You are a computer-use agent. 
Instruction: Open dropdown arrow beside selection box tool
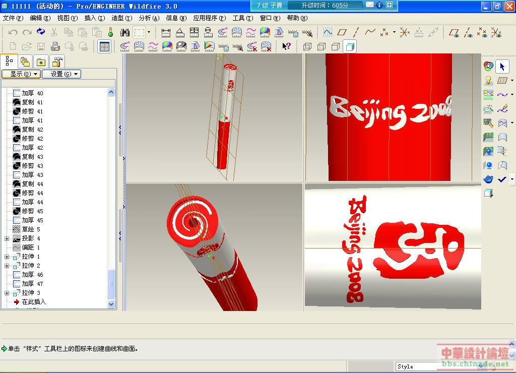pos(149,32)
